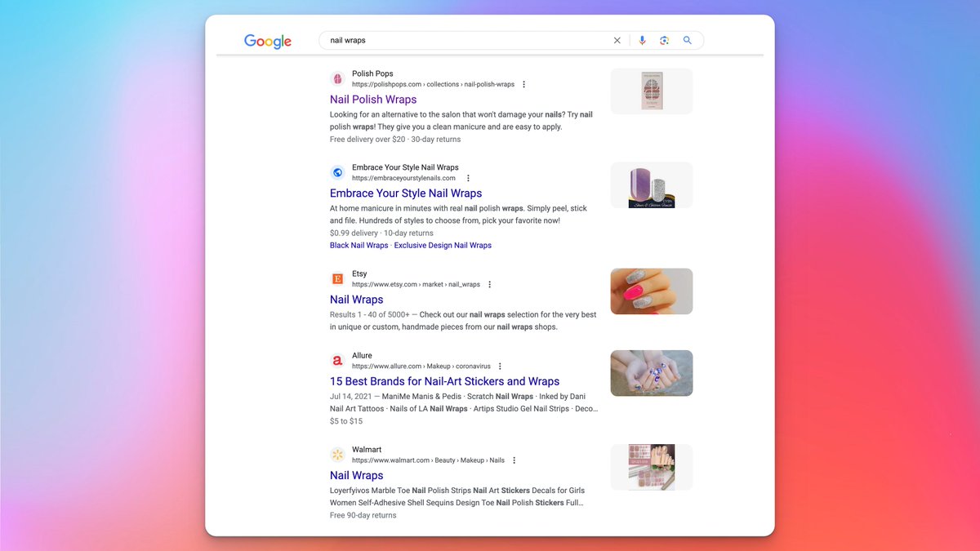Viewport: 980px width, 551px height.
Task: Click the Allure hands thumbnail
Action: click(652, 373)
